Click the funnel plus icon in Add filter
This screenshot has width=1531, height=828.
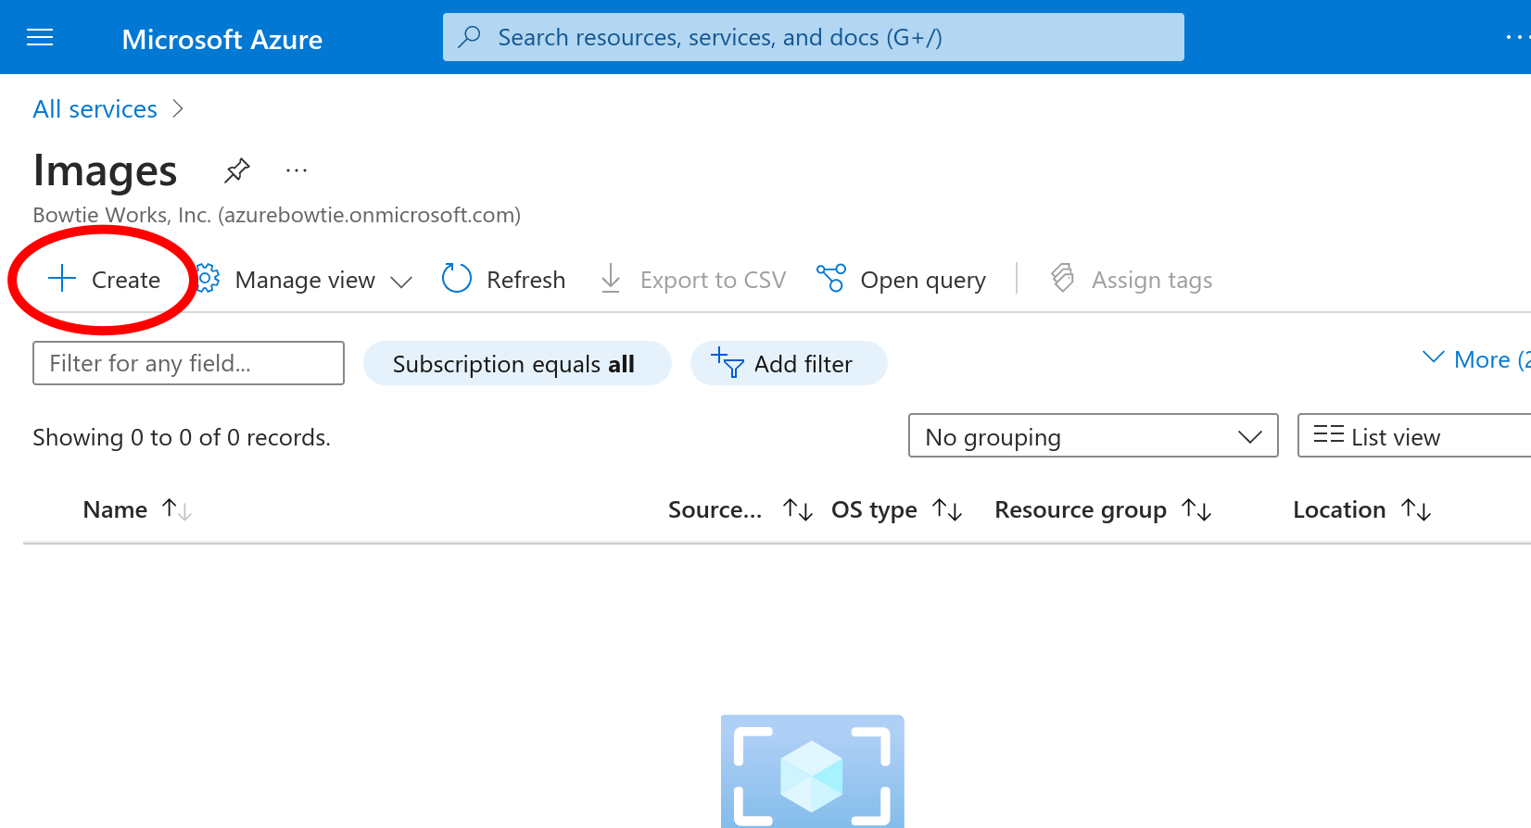tap(727, 362)
